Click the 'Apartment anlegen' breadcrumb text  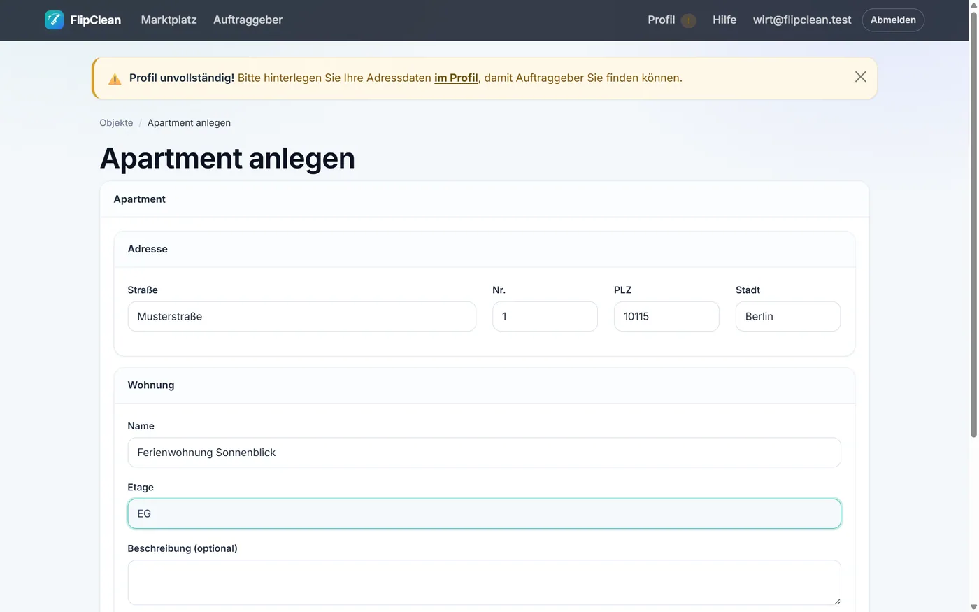(189, 123)
